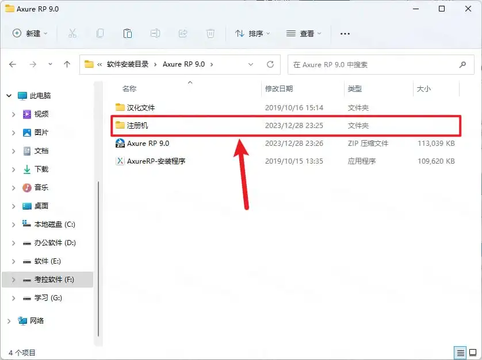The height and width of the screenshot is (360, 482).
Task: Refresh the current folder view
Action: (x=270, y=64)
